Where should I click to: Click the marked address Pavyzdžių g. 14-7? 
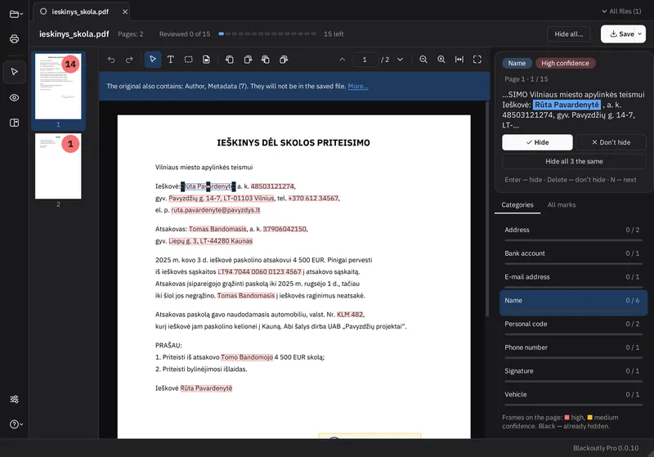(x=222, y=199)
